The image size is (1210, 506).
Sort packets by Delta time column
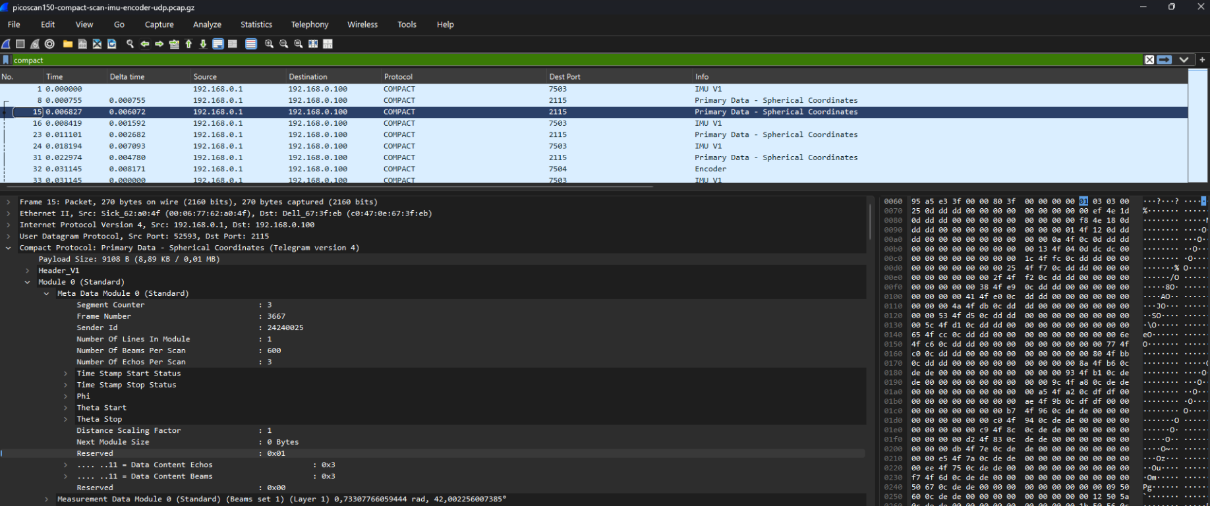point(148,76)
